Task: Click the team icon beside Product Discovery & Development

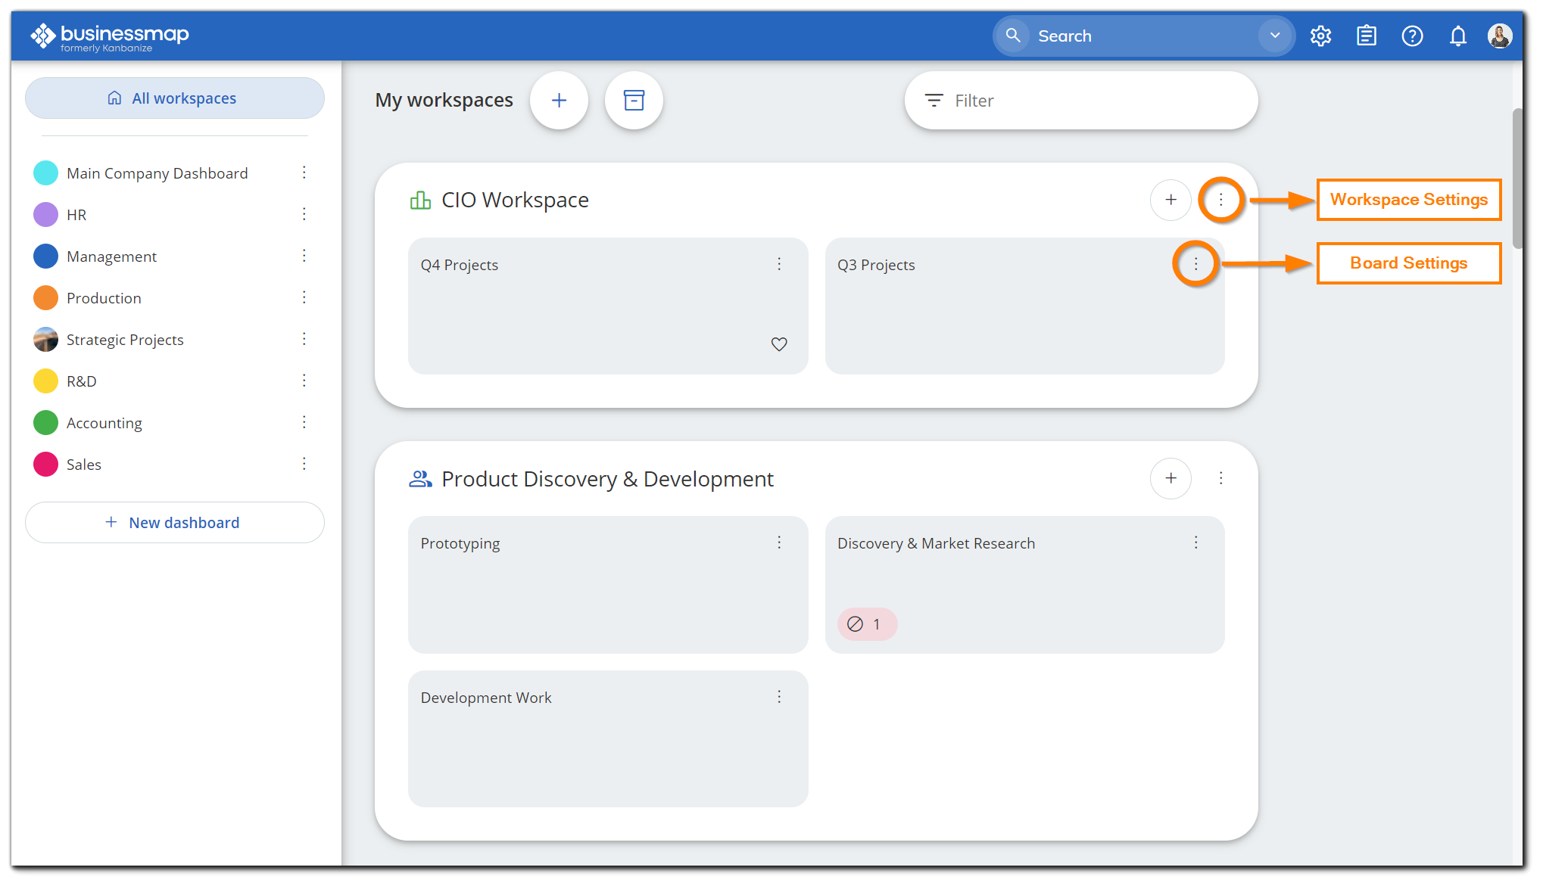Action: point(420,478)
